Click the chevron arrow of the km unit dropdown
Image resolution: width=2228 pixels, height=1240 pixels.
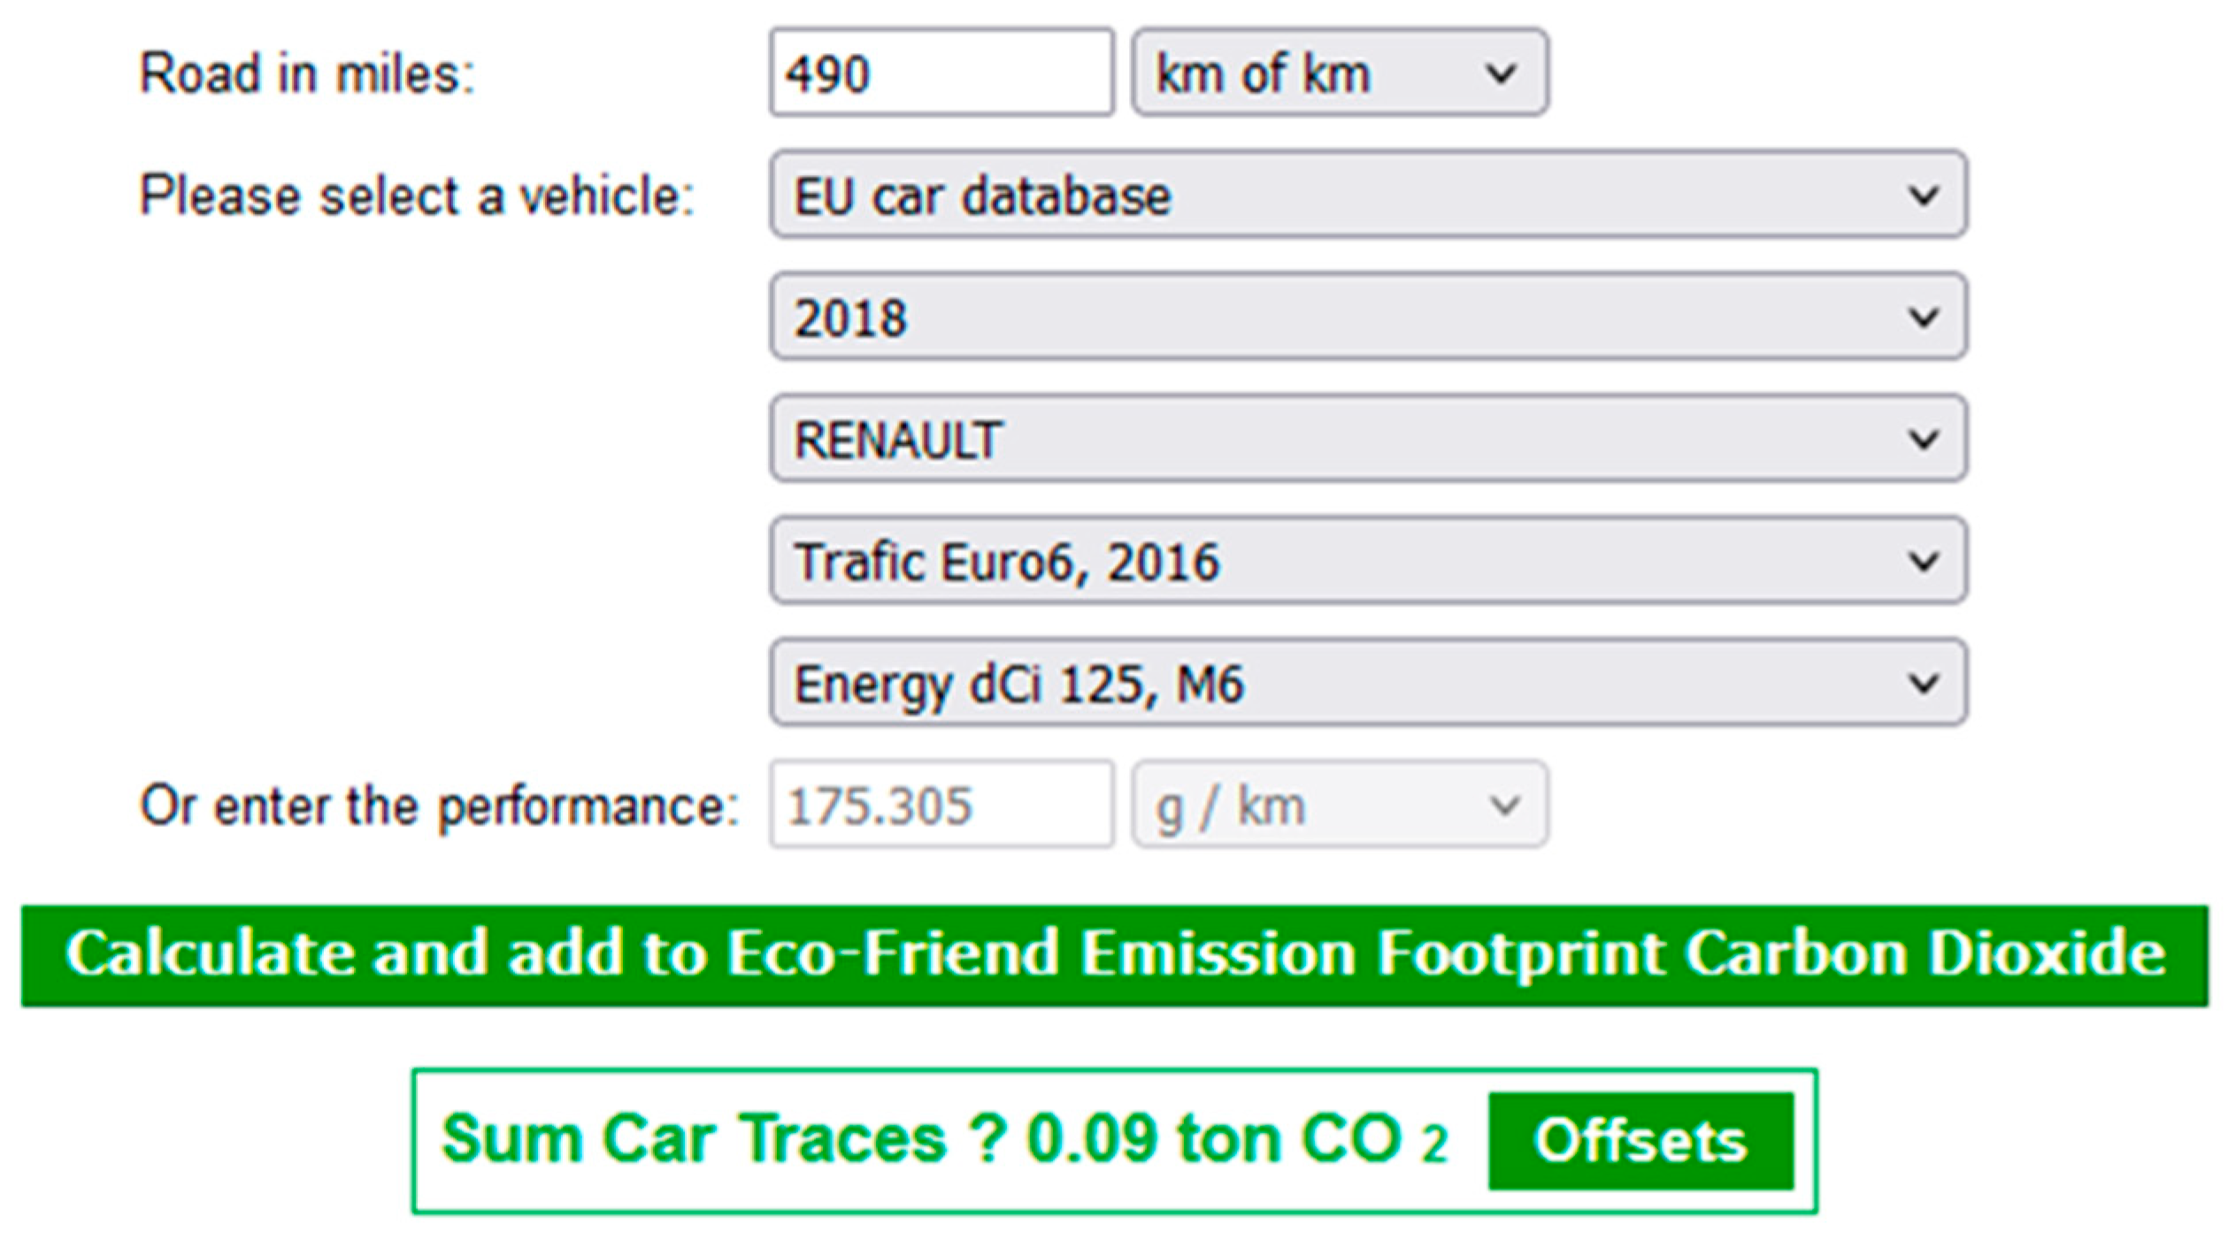(1501, 73)
